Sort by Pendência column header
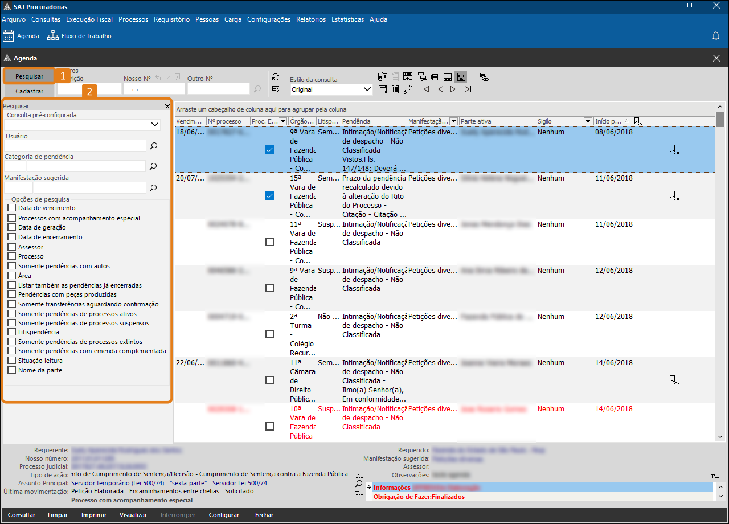729x524 pixels. (374, 121)
